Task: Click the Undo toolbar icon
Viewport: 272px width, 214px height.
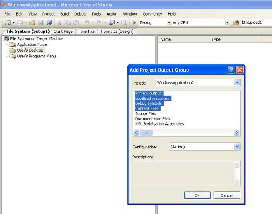Action: 87,22
